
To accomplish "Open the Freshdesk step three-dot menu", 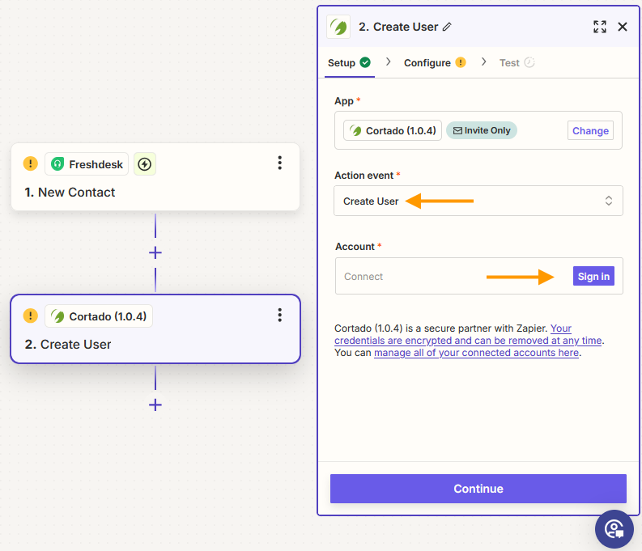I will 279,163.
